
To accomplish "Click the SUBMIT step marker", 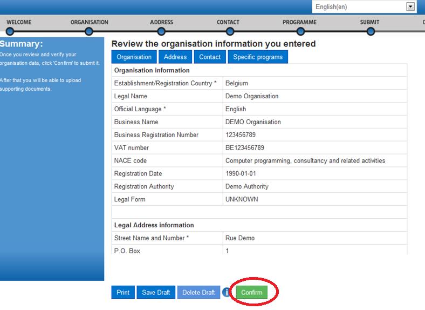I will [371, 31].
